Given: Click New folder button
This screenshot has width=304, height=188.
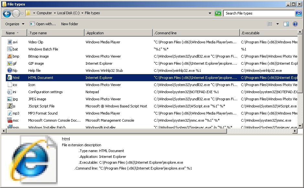Looking at the screenshot, I should [70, 24].
